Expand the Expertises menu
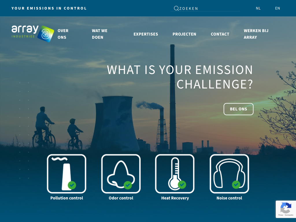 click(146, 34)
